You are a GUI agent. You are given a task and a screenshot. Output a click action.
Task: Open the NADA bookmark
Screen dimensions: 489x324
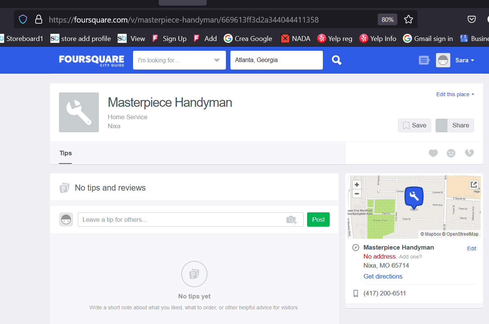click(296, 38)
